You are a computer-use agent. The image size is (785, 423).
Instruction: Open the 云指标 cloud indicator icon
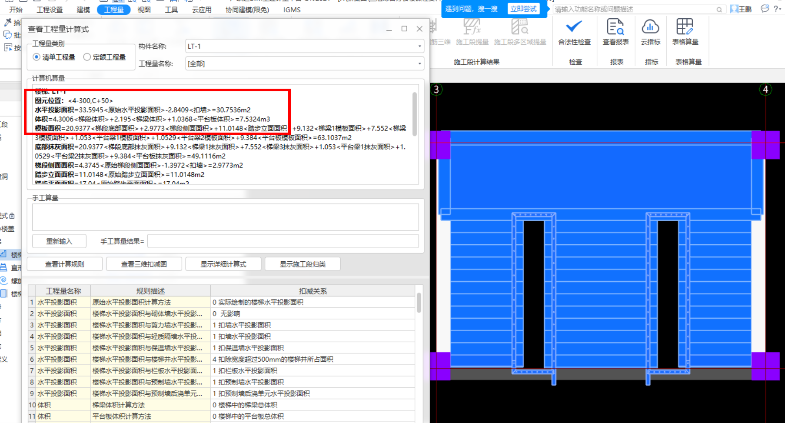(x=650, y=33)
